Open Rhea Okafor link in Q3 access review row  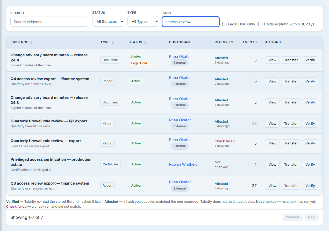pyautogui.click(x=180, y=182)
